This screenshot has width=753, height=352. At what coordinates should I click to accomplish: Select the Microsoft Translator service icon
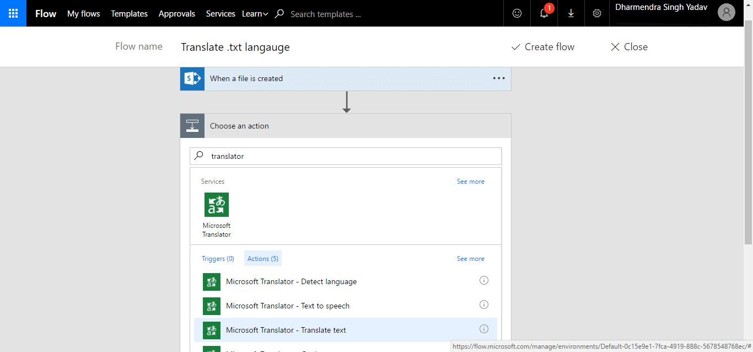click(x=217, y=205)
